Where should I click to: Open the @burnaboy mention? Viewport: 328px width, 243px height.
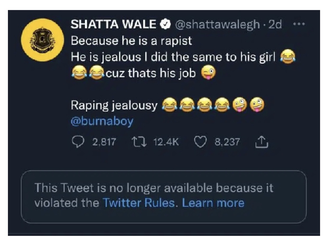click(x=102, y=121)
